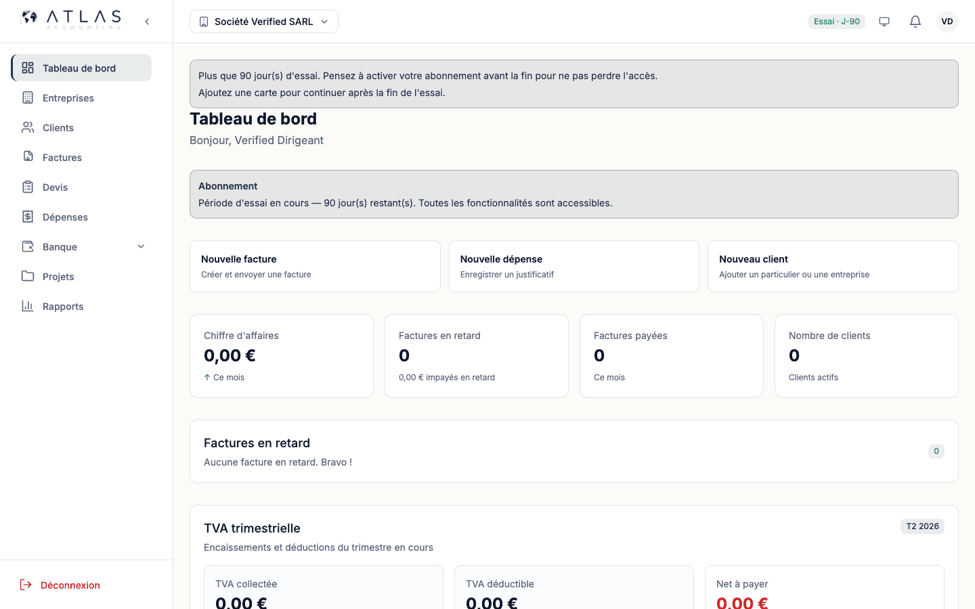Viewport: 975px width, 609px height.
Task: Click the Projets folder icon
Action: point(28,276)
